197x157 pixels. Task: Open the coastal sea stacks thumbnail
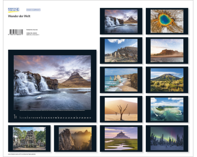coord(121,80)
